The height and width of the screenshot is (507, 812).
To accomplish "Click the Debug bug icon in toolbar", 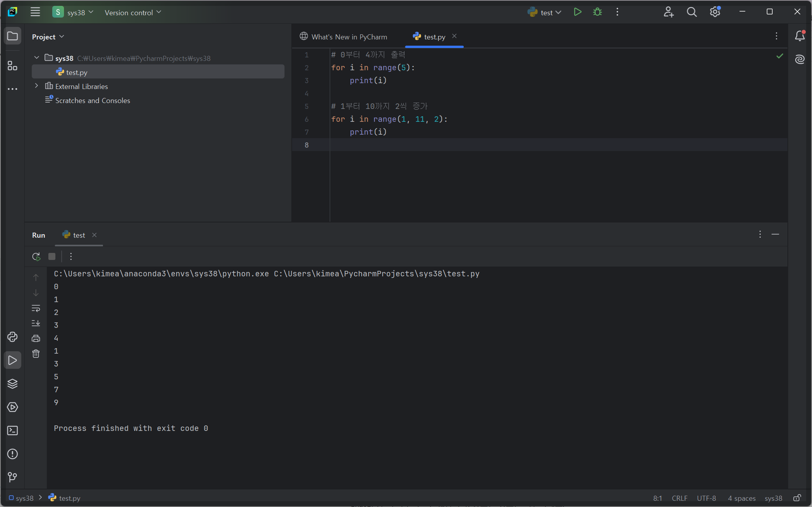I will [x=597, y=12].
